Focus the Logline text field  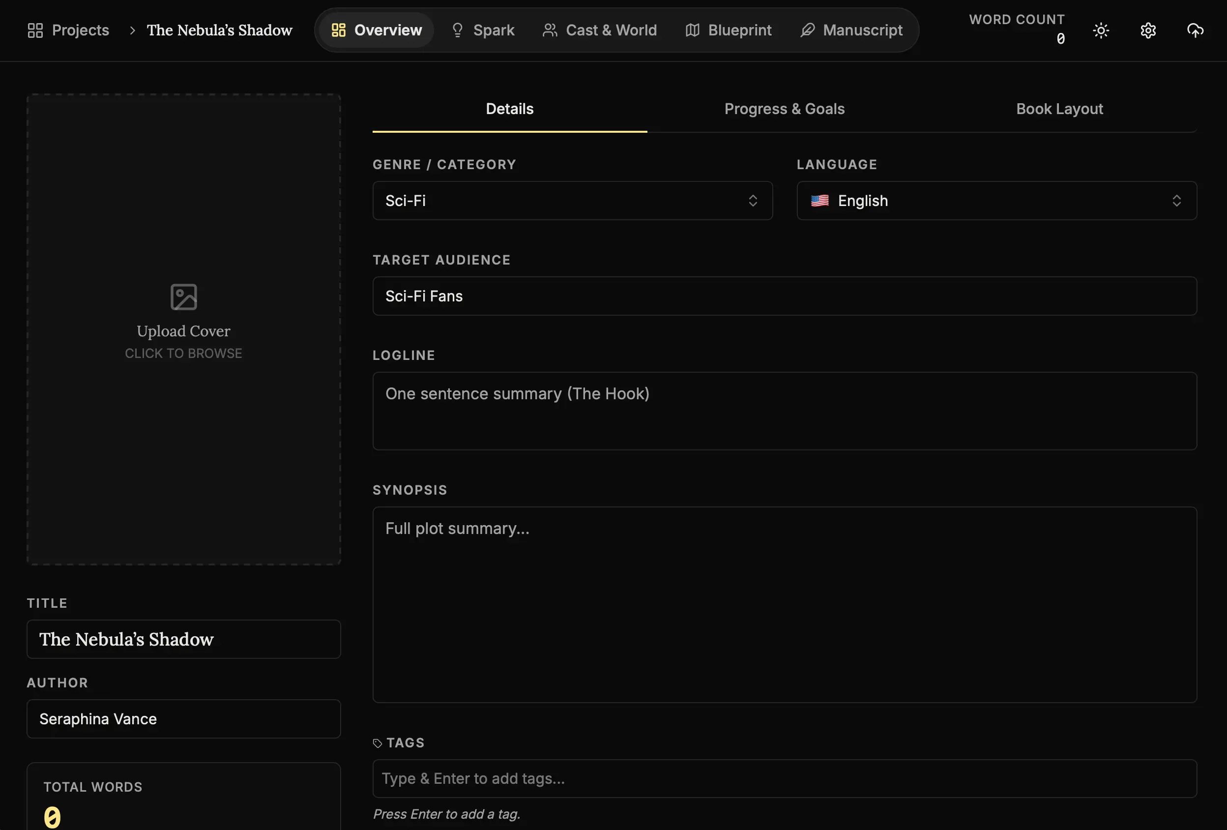tap(784, 411)
